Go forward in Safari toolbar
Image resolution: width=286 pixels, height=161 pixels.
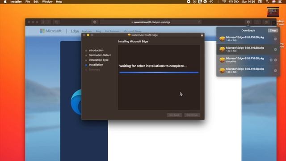click(x=49, y=22)
